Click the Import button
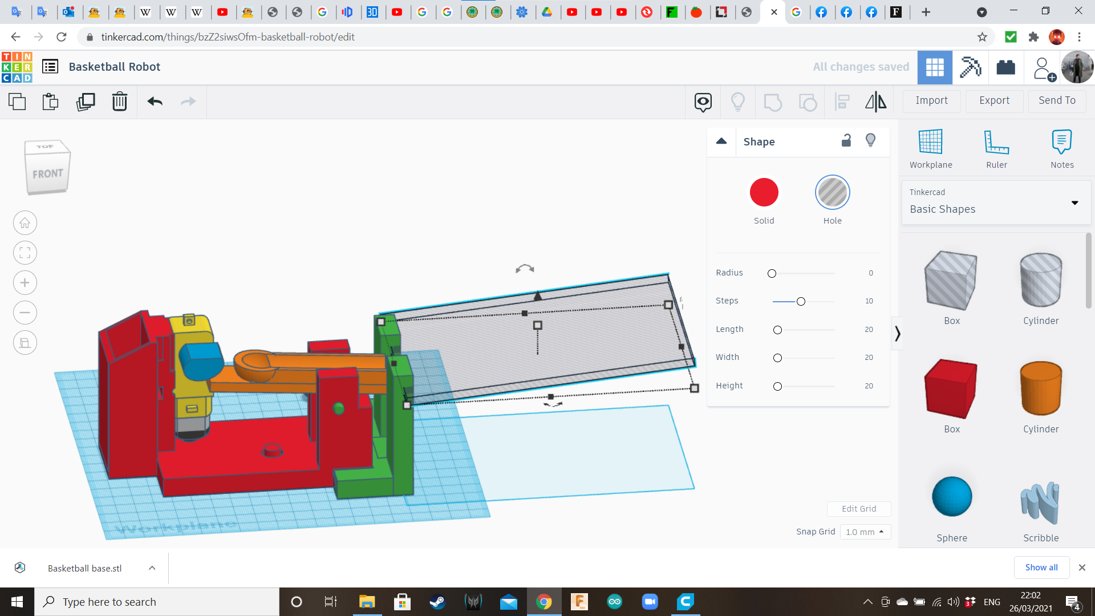Screen dimensions: 1095x616 click(931, 100)
